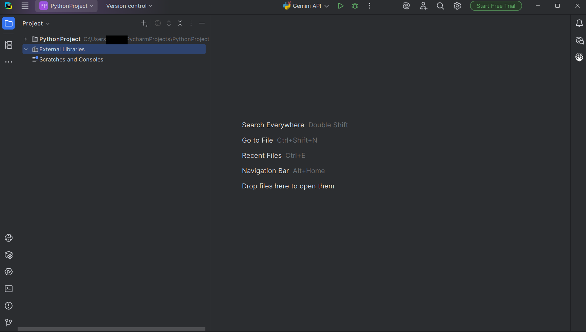Show more tool windows ellipsis icon
Screen dimensions: 586x332
(8, 62)
